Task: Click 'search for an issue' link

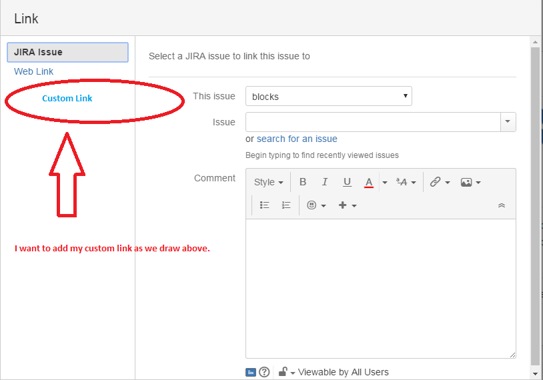Action: pos(297,139)
